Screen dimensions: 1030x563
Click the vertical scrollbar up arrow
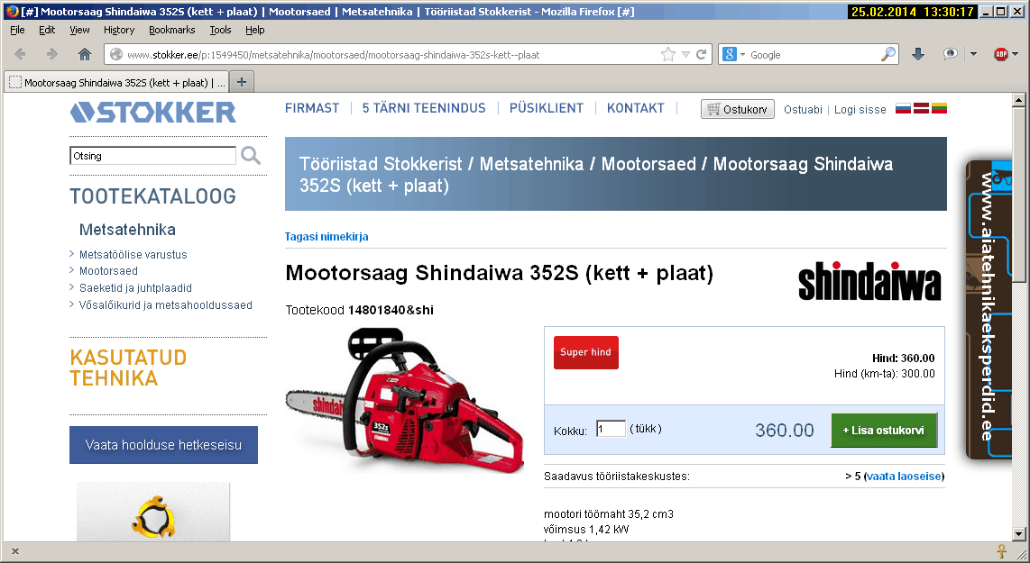pos(1019,100)
